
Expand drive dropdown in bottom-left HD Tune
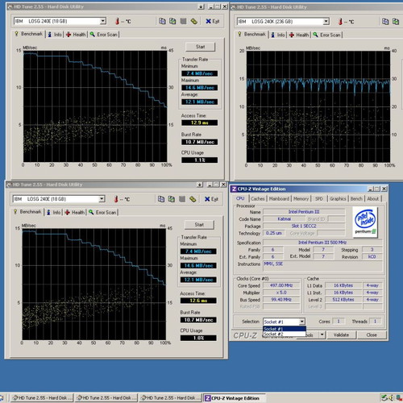tap(102, 199)
